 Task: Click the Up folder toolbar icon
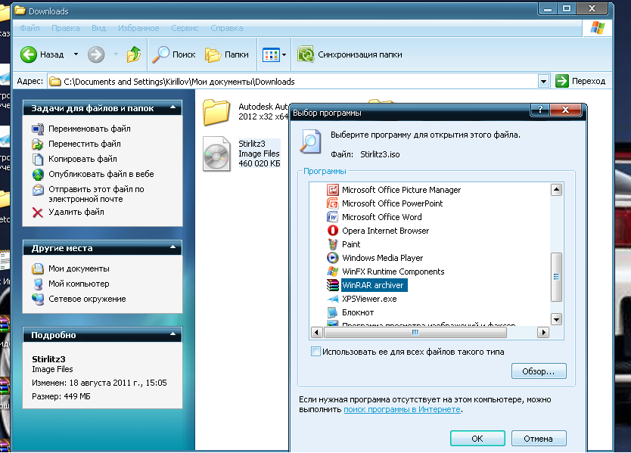pyautogui.click(x=134, y=54)
